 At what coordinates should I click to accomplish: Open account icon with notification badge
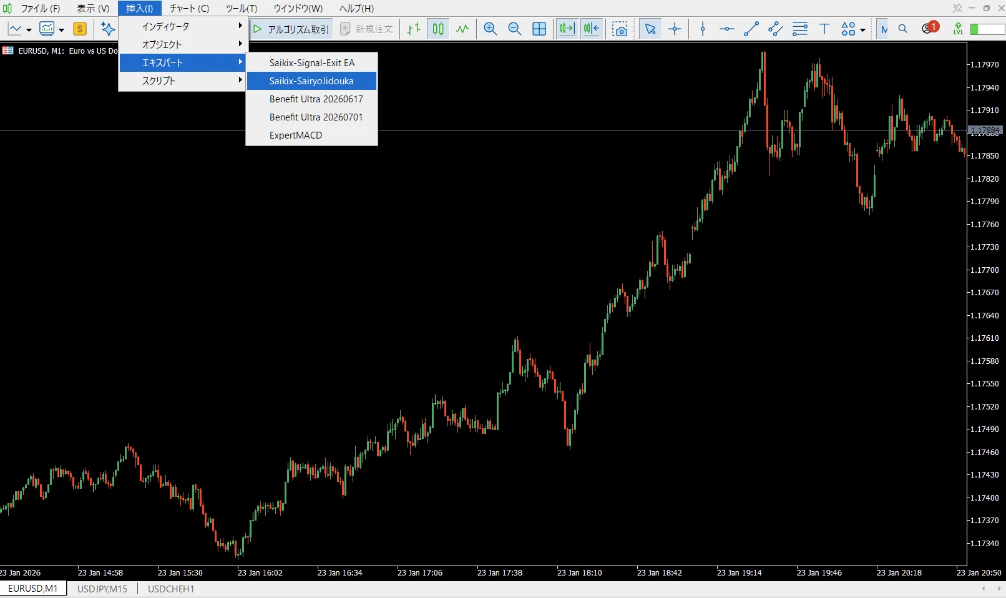pyautogui.click(x=929, y=28)
